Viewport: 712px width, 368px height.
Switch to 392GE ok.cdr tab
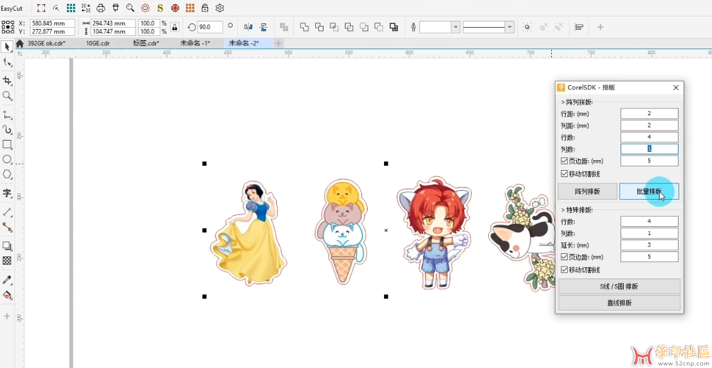(x=46, y=43)
